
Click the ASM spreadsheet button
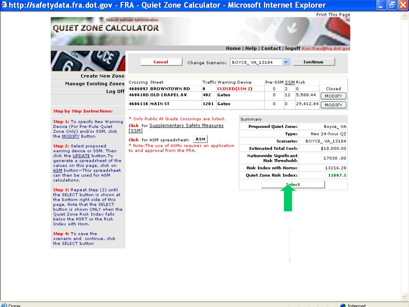coord(201,139)
